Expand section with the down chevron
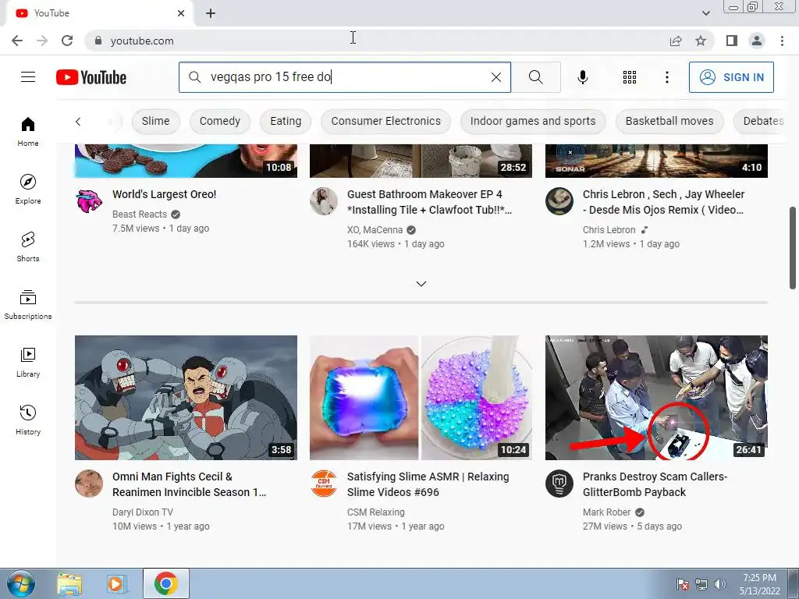This screenshot has width=799, height=599. (421, 284)
